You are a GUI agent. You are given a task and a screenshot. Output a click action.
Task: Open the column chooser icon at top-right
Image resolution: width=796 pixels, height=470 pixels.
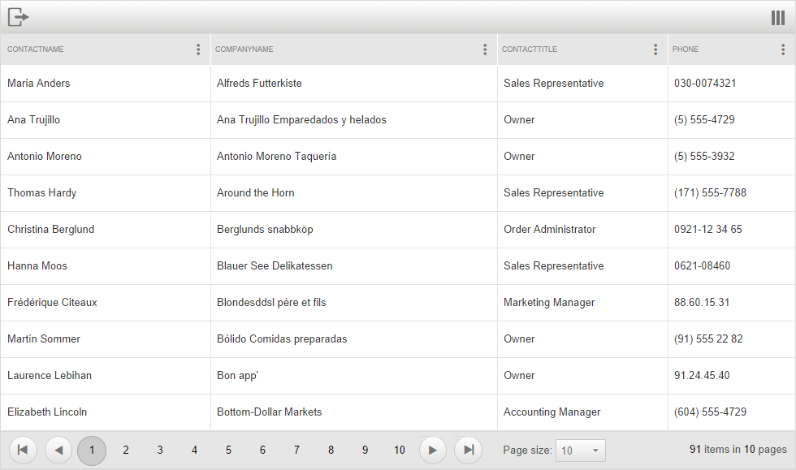coord(777,18)
